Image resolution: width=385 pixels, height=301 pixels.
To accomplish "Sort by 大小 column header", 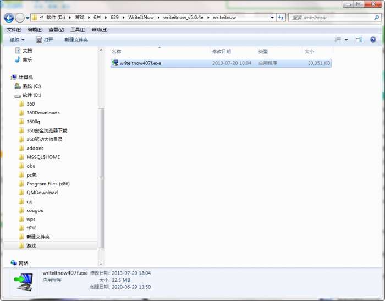I will click(309, 52).
